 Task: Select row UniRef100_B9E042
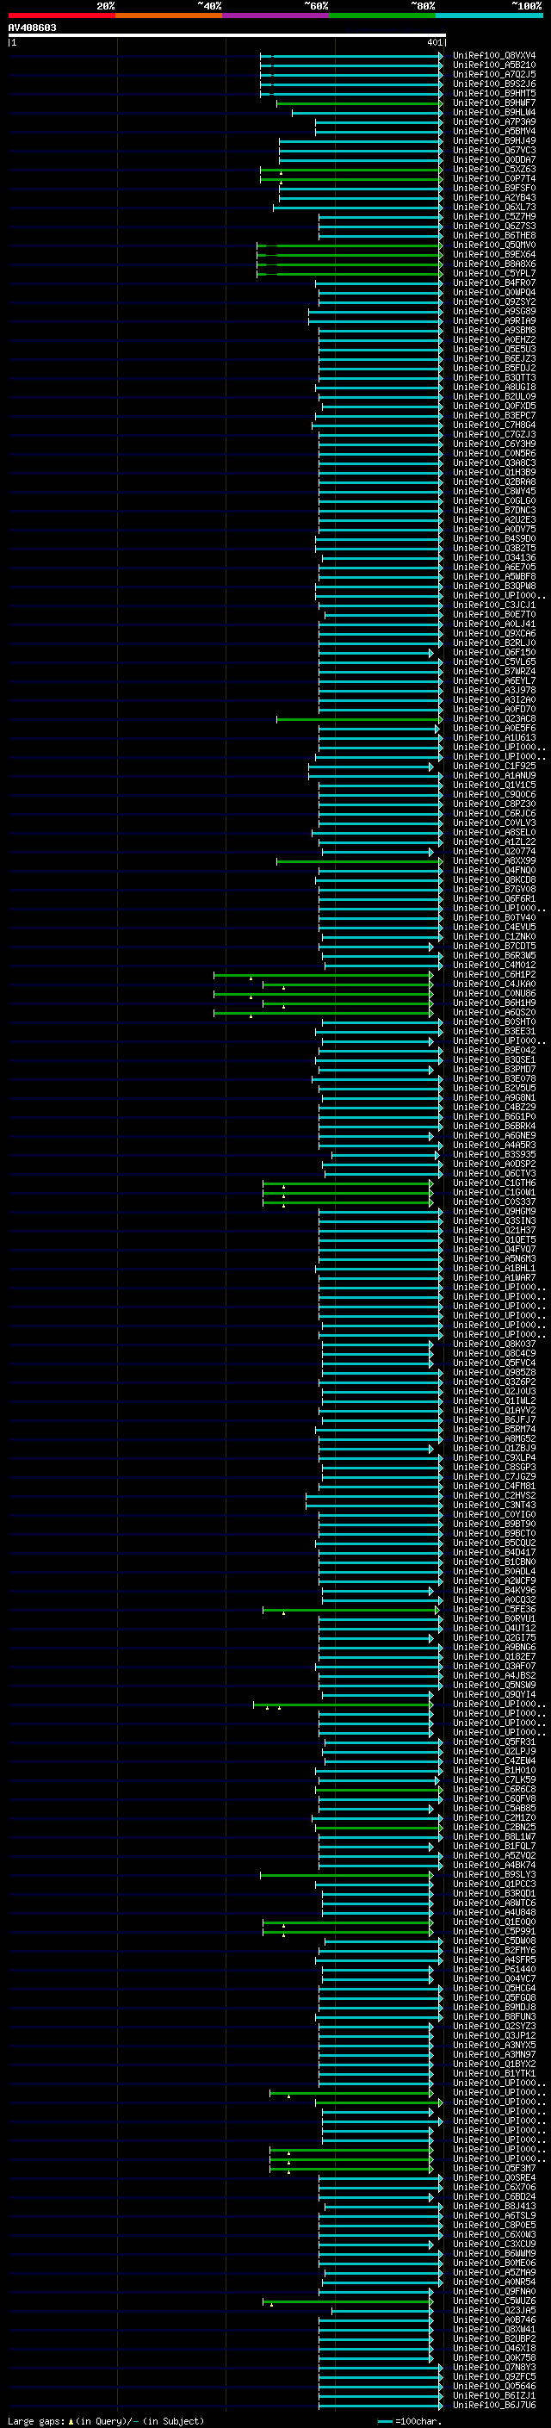(493, 1051)
